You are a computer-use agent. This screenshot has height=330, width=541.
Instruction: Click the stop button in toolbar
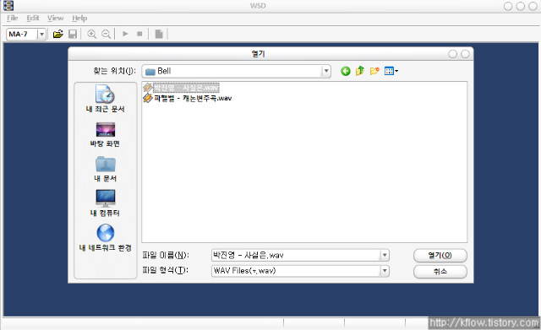pos(139,34)
